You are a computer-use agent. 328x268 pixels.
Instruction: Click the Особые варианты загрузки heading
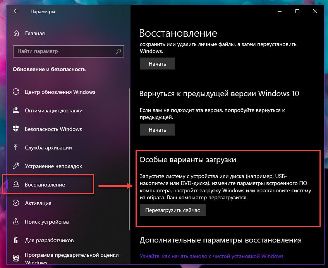(188, 160)
